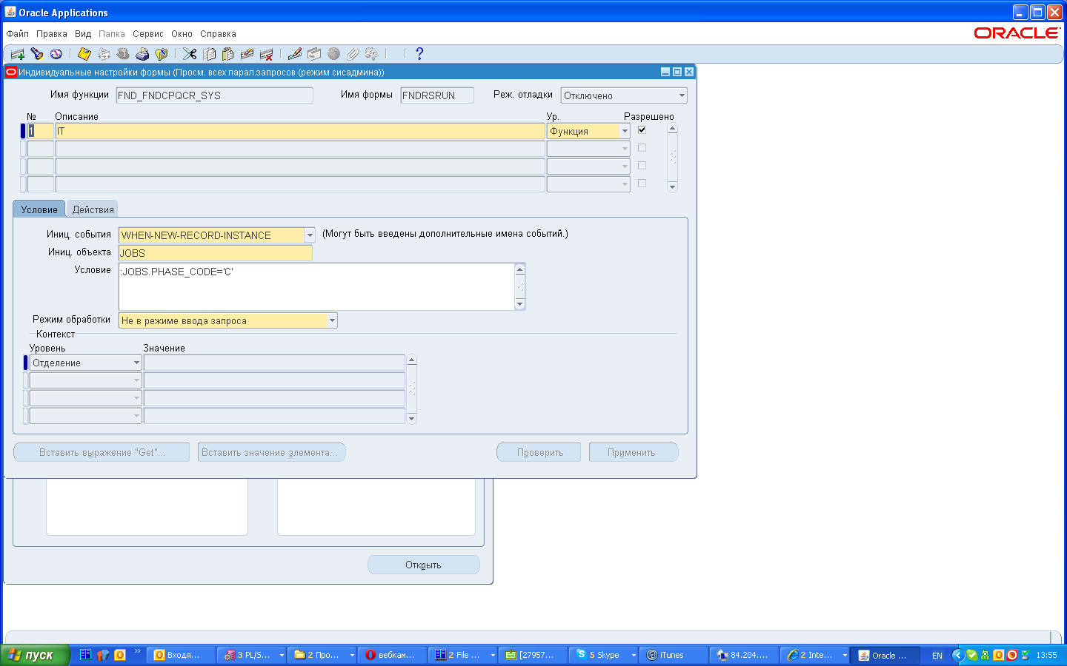This screenshot has width=1067, height=666.
Task: Open the Реж. отладки dropdown
Action: [x=682, y=95]
